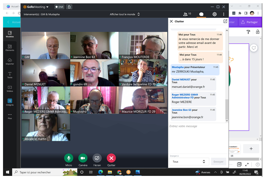
Task: Open Vidéos panel in Canva sidebar
Action: tap(10, 89)
